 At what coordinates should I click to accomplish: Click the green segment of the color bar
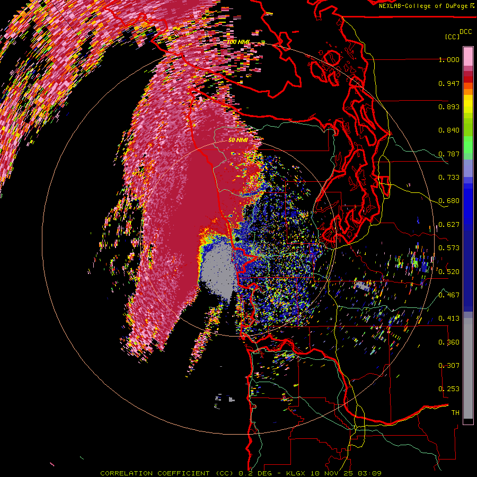(x=468, y=145)
